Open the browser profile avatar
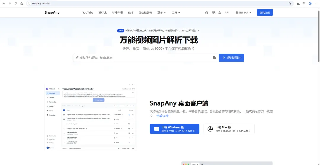 [310, 4]
